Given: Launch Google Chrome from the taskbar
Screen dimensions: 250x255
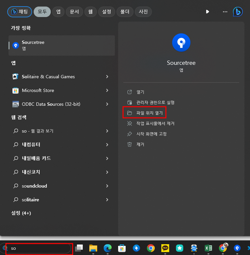Looking at the screenshot, I should point(151,248).
